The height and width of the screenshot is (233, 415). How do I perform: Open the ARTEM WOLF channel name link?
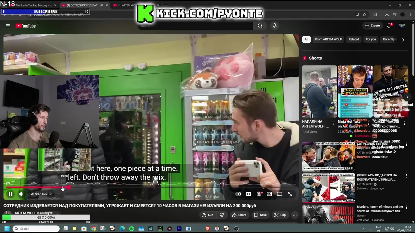25,213
